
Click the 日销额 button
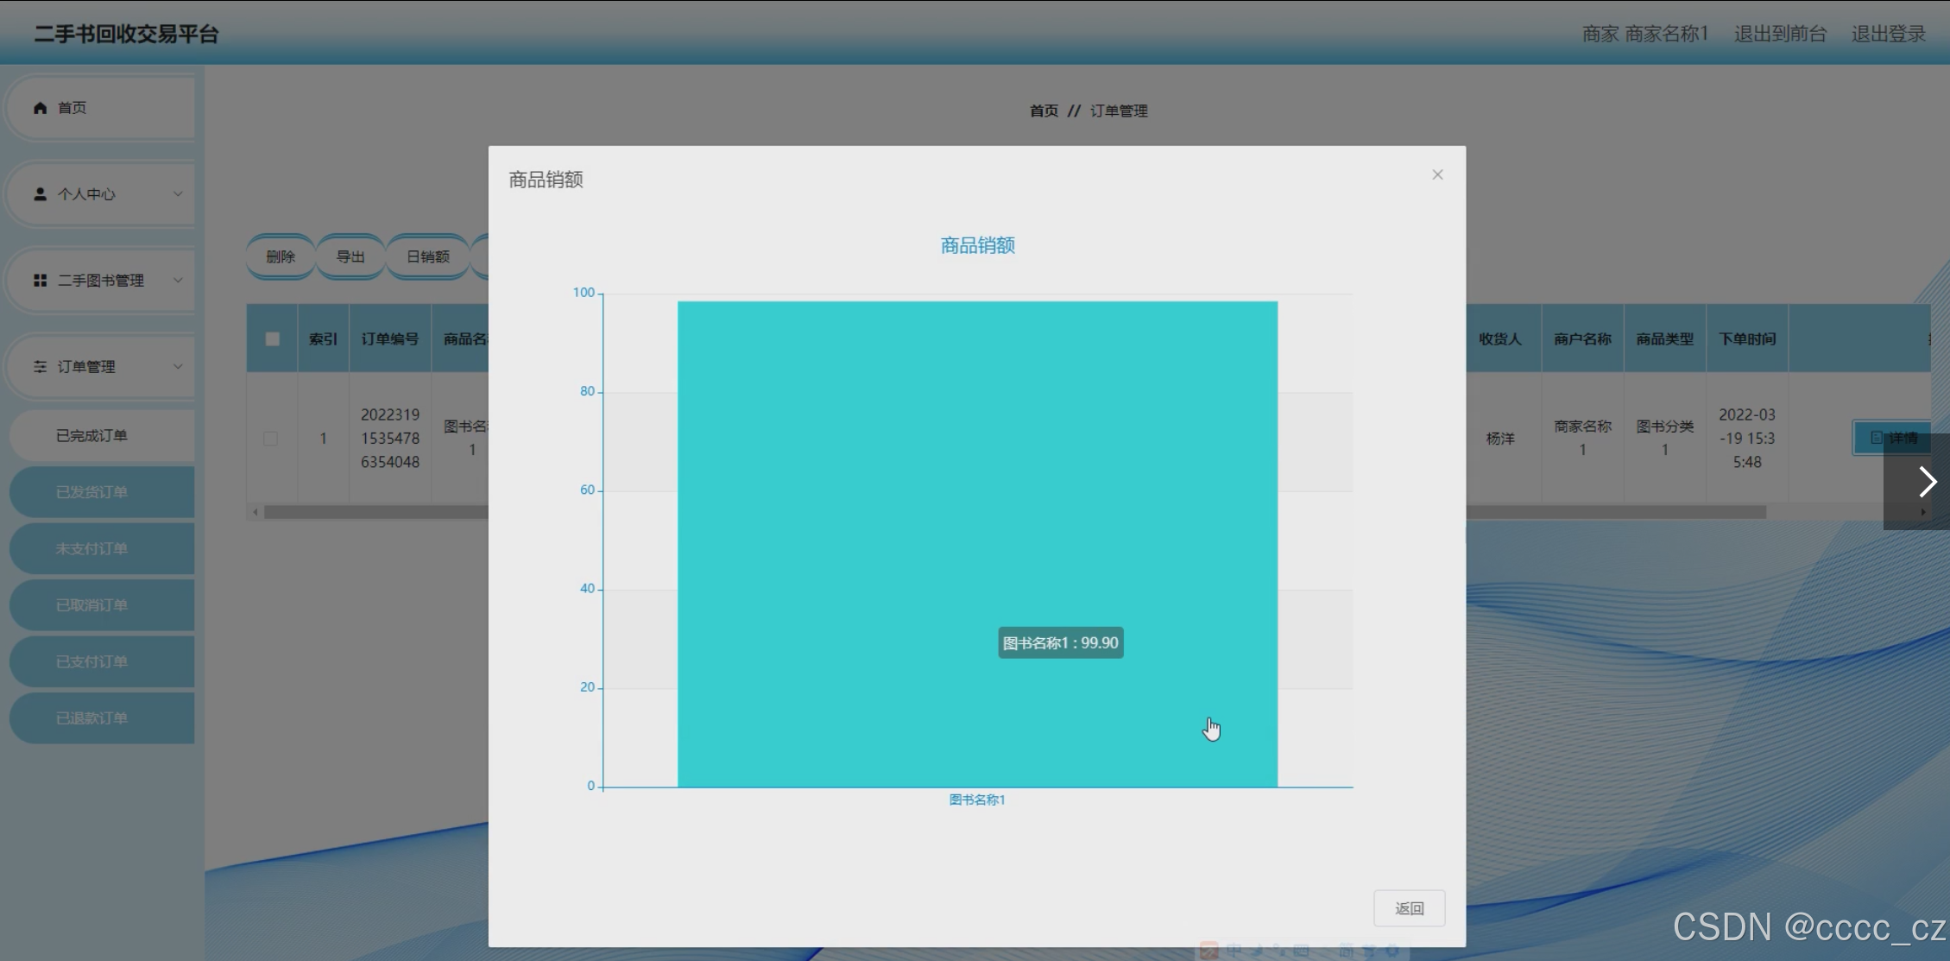click(x=427, y=256)
